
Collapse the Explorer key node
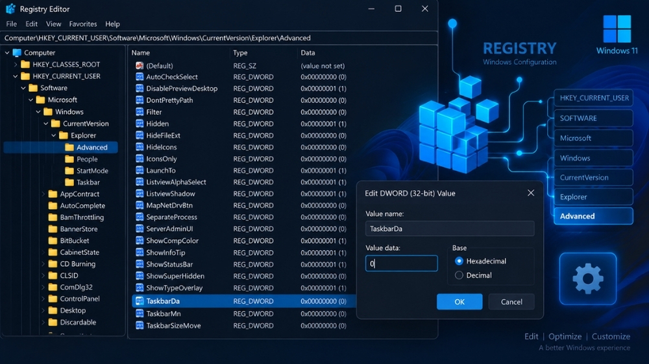[53, 135]
